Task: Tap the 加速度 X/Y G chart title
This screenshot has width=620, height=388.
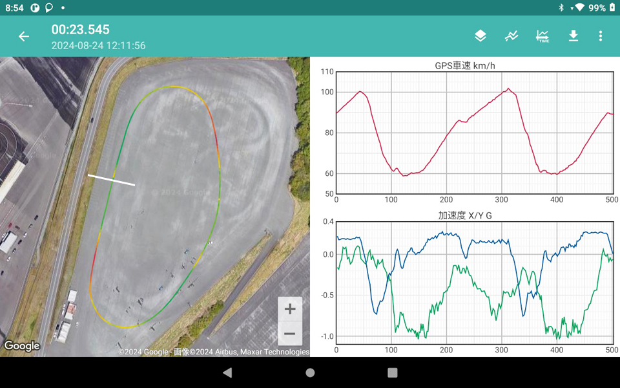Action: click(465, 215)
